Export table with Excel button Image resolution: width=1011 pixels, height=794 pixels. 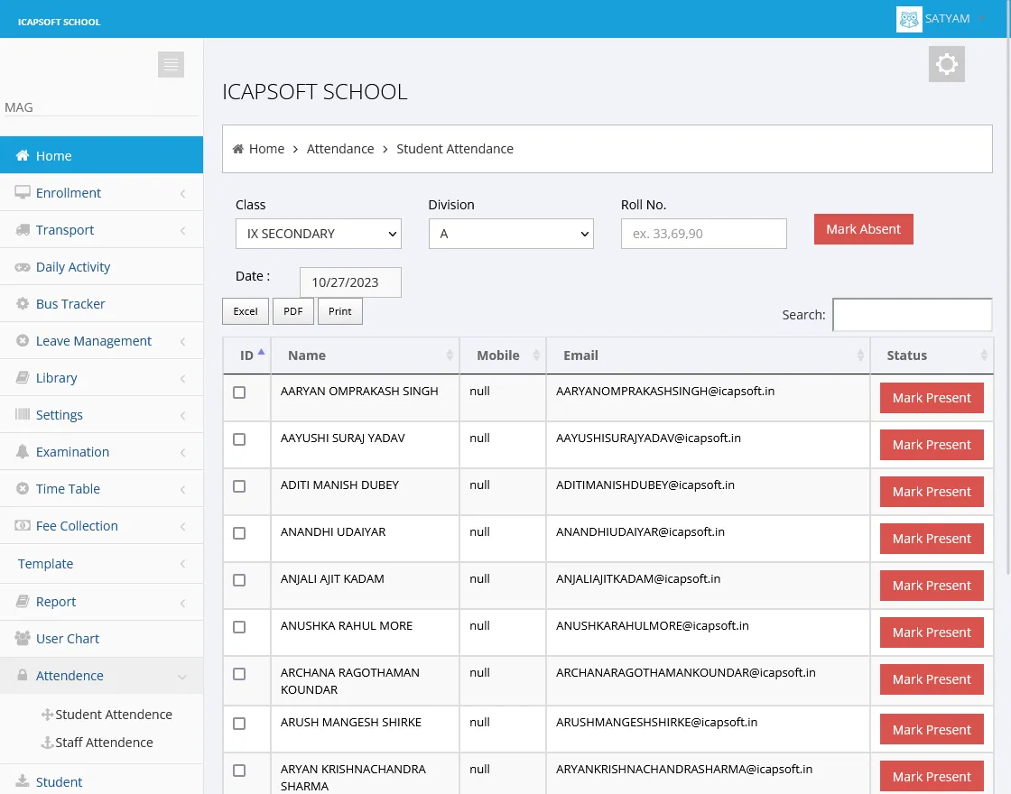(246, 311)
